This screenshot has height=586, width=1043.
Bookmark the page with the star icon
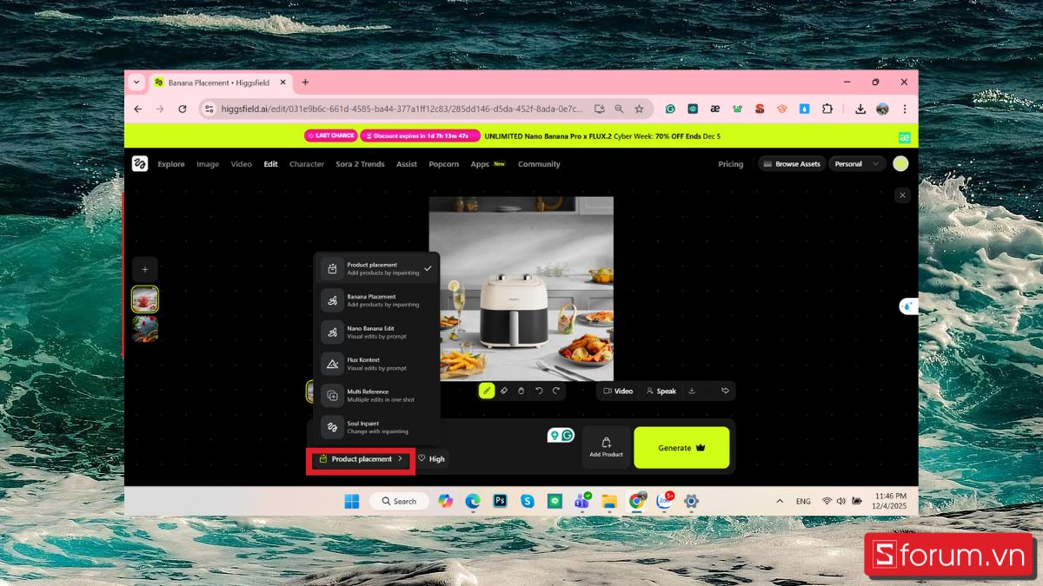pos(639,109)
